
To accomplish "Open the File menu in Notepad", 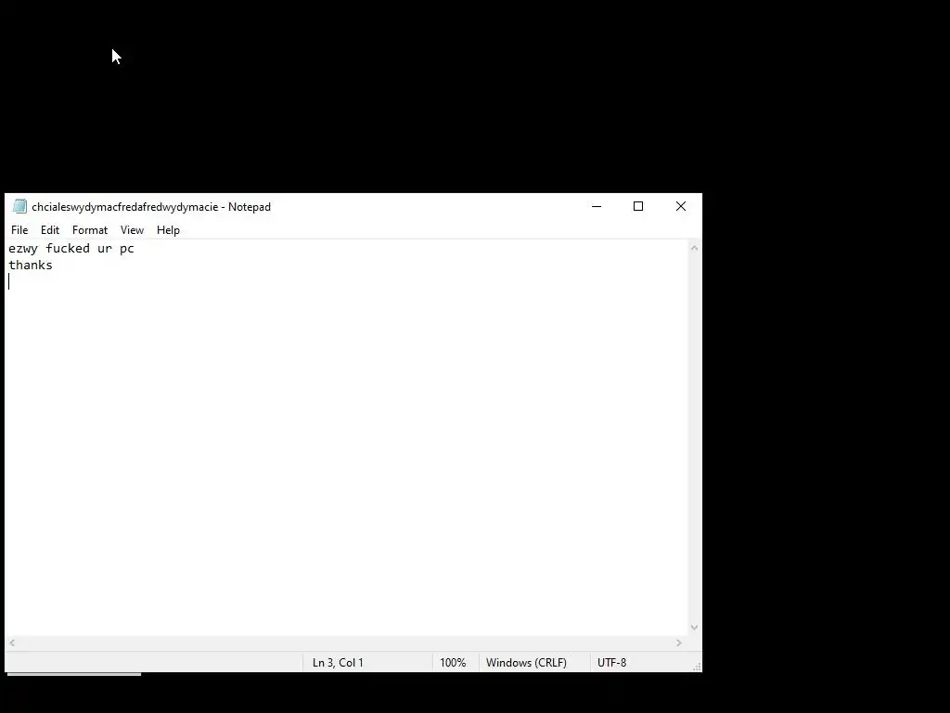I will pyautogui.click(x=19, y=230).
